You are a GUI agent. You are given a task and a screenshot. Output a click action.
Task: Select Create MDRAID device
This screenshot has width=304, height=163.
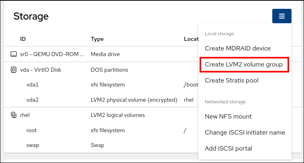coord(237,48)
